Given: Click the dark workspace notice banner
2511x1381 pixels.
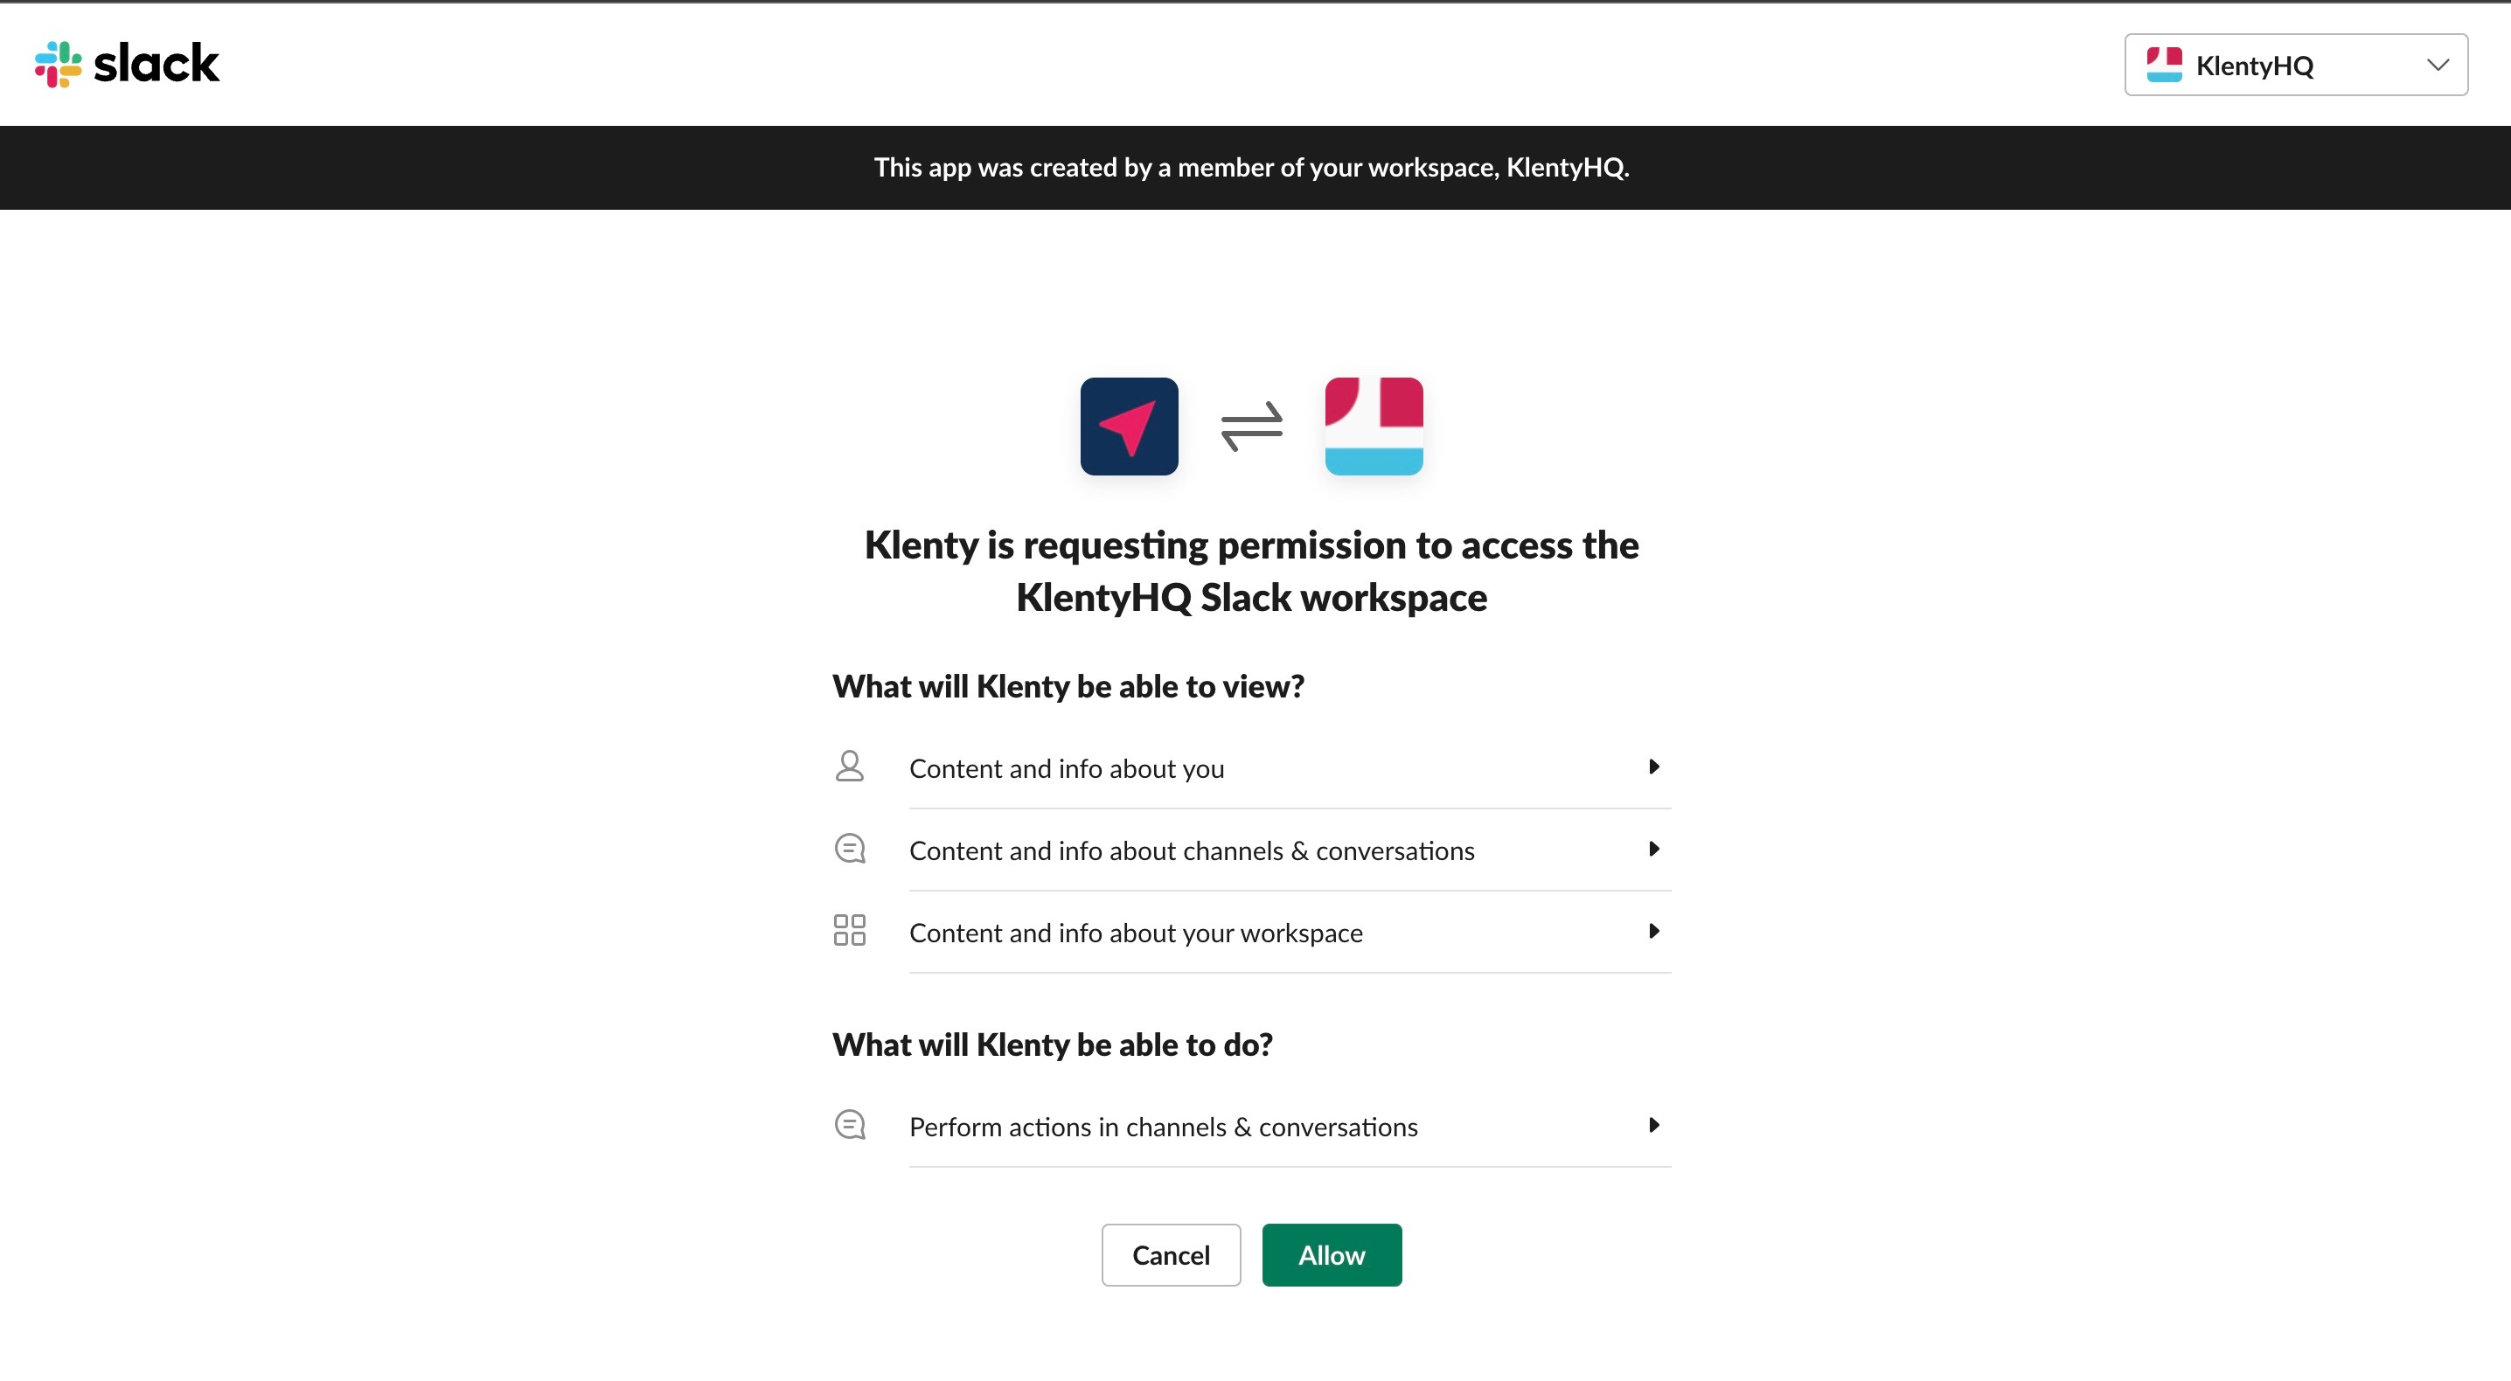Looking at the screenshot, I should click(x=1252, y=168).
